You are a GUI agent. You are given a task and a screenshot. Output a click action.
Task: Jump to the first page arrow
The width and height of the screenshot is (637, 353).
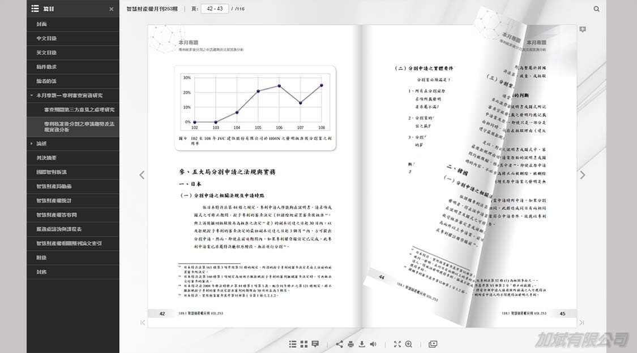point(142,323)
